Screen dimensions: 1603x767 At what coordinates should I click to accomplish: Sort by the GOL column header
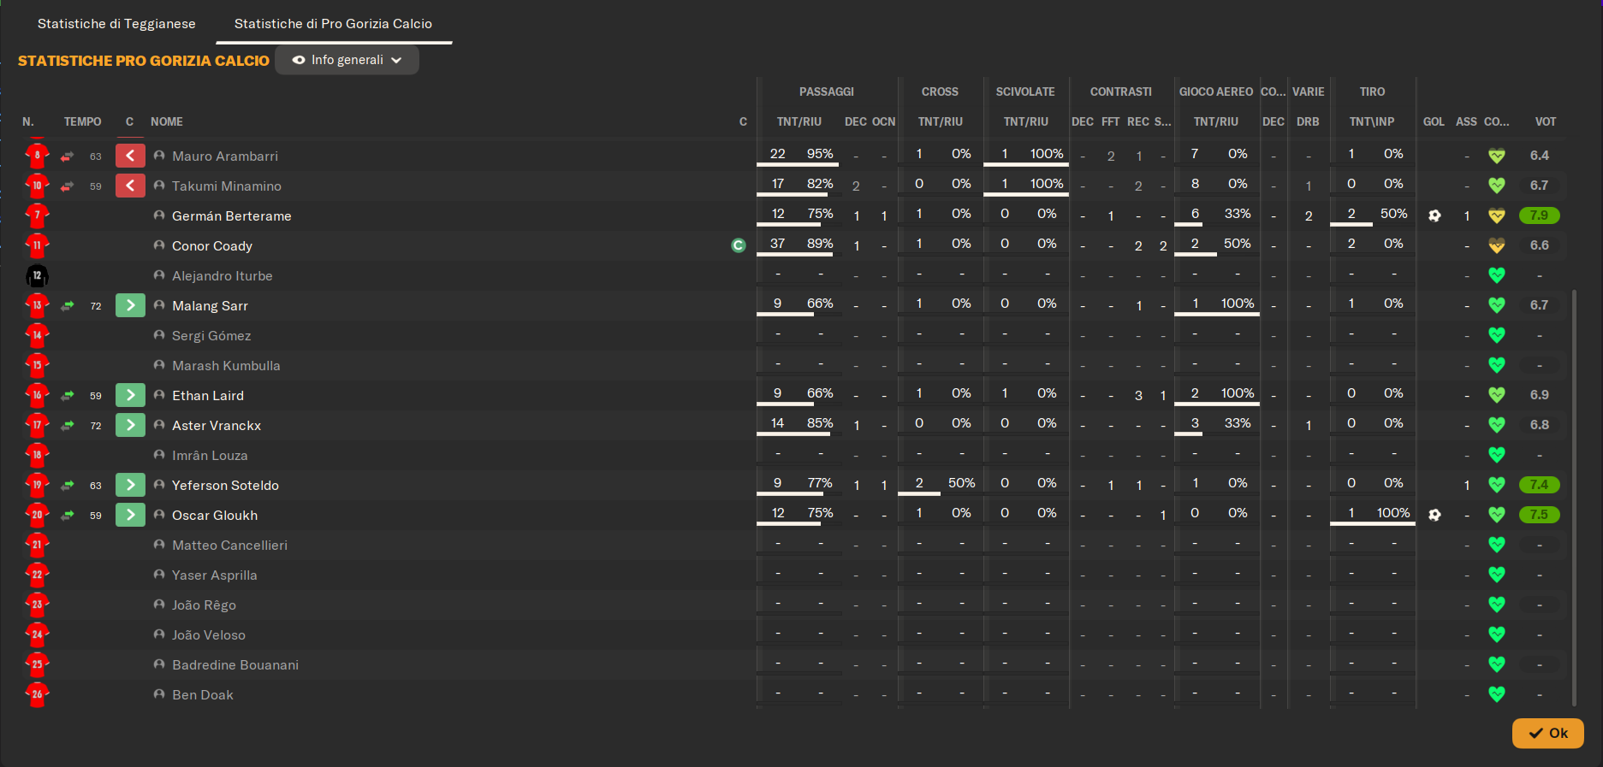pyautogui.click(x=1434, y=121)
